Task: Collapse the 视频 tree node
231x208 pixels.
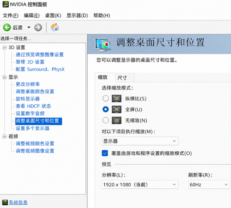Action: click(5, 136)
